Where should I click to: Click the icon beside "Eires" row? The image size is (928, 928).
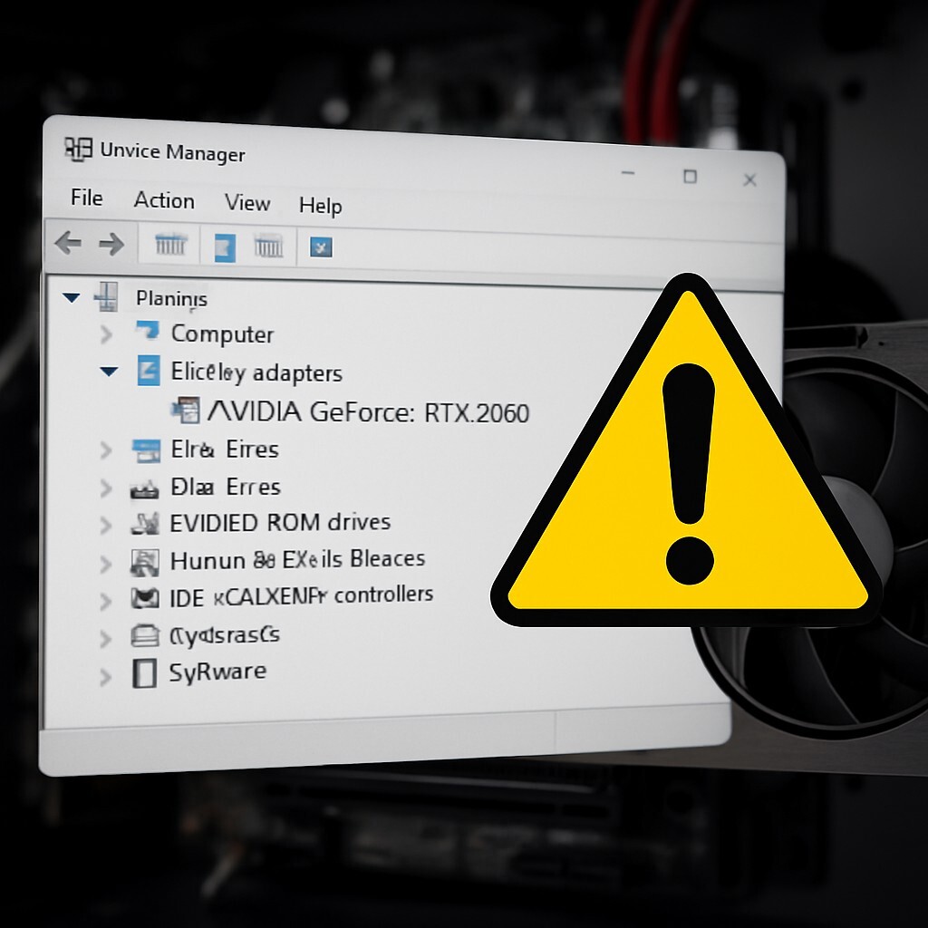click(146, 451)
